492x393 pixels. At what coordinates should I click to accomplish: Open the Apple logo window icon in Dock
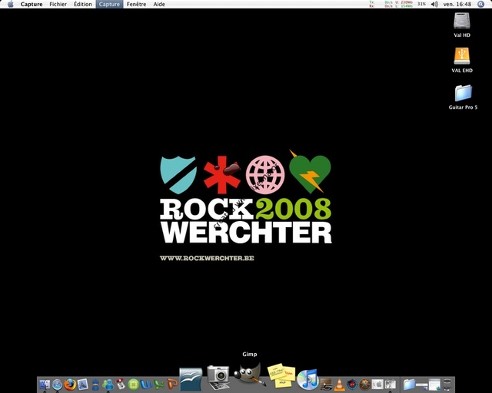point(377,385)
